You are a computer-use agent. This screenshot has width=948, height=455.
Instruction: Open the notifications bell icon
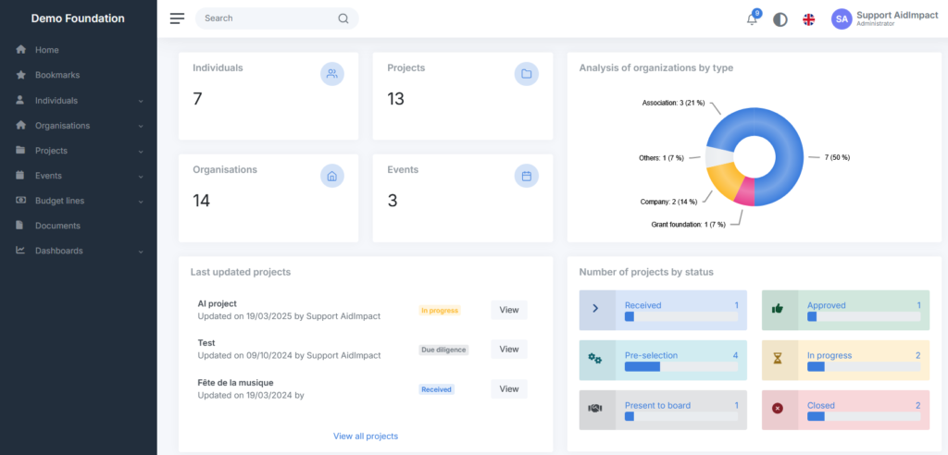752,19
